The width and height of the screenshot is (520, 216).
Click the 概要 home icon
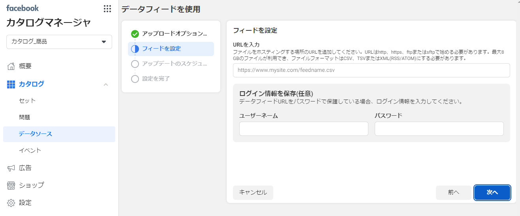[x=11, y=66]
